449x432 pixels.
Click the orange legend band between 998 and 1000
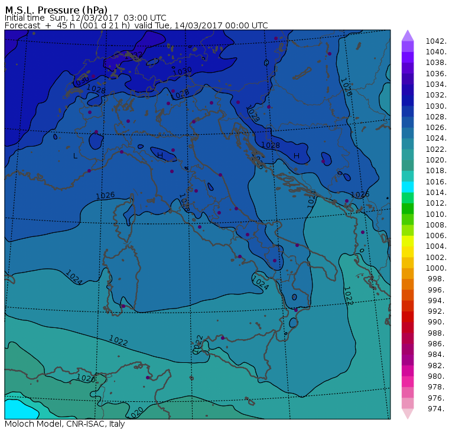[408, 273]
